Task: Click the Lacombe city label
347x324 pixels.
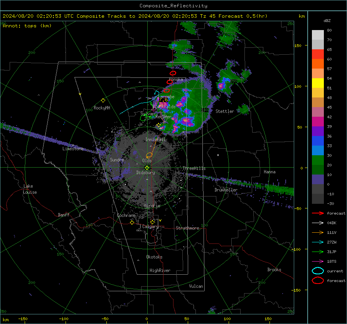Action: pos(167,97)
